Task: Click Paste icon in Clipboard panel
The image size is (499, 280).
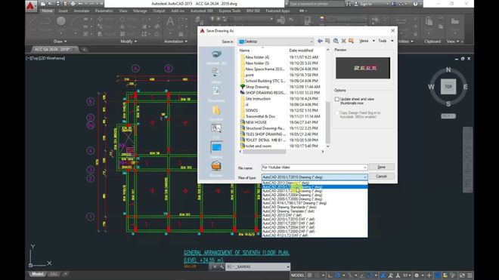Action: 429,22
